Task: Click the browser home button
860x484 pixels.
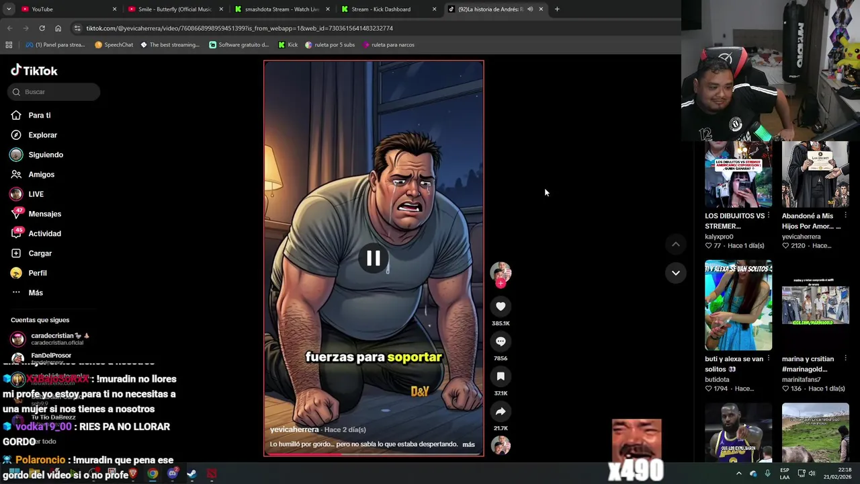Action: pyautogui.click(x=58, y=28)
